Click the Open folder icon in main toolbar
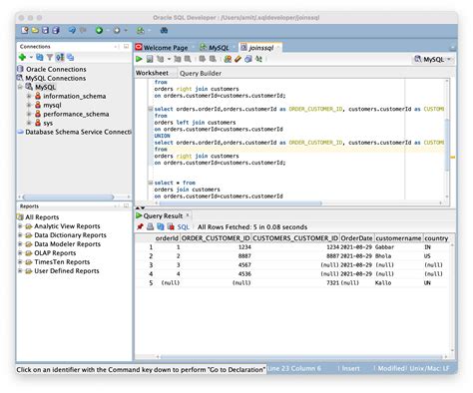This screenshot has width=473, height=393. click(35, 30)
